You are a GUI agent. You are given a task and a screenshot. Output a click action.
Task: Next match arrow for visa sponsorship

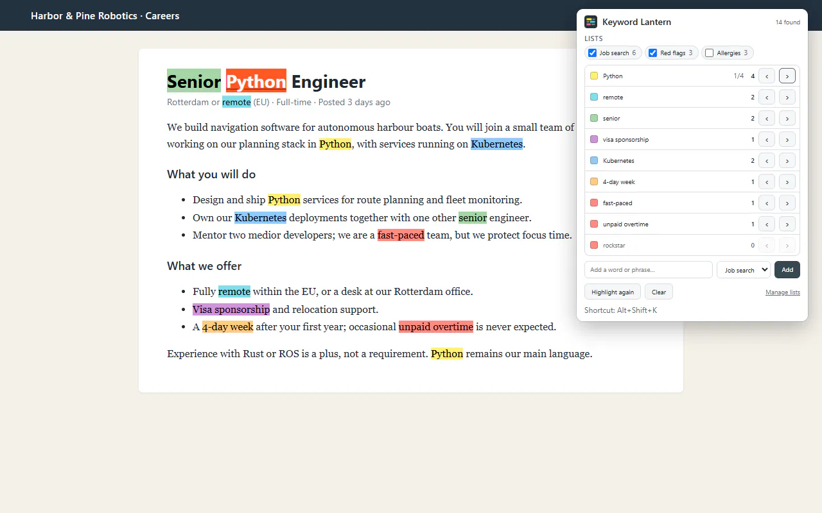tap(787, 139)
